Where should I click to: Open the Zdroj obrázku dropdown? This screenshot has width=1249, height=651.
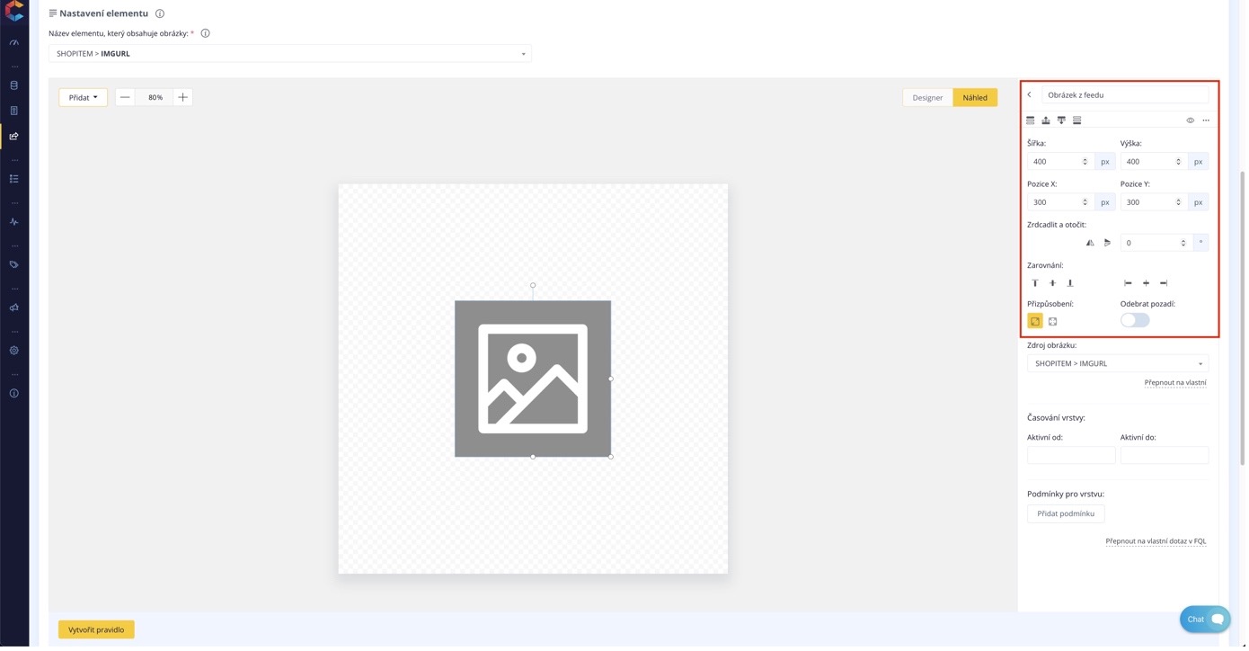1120,364
